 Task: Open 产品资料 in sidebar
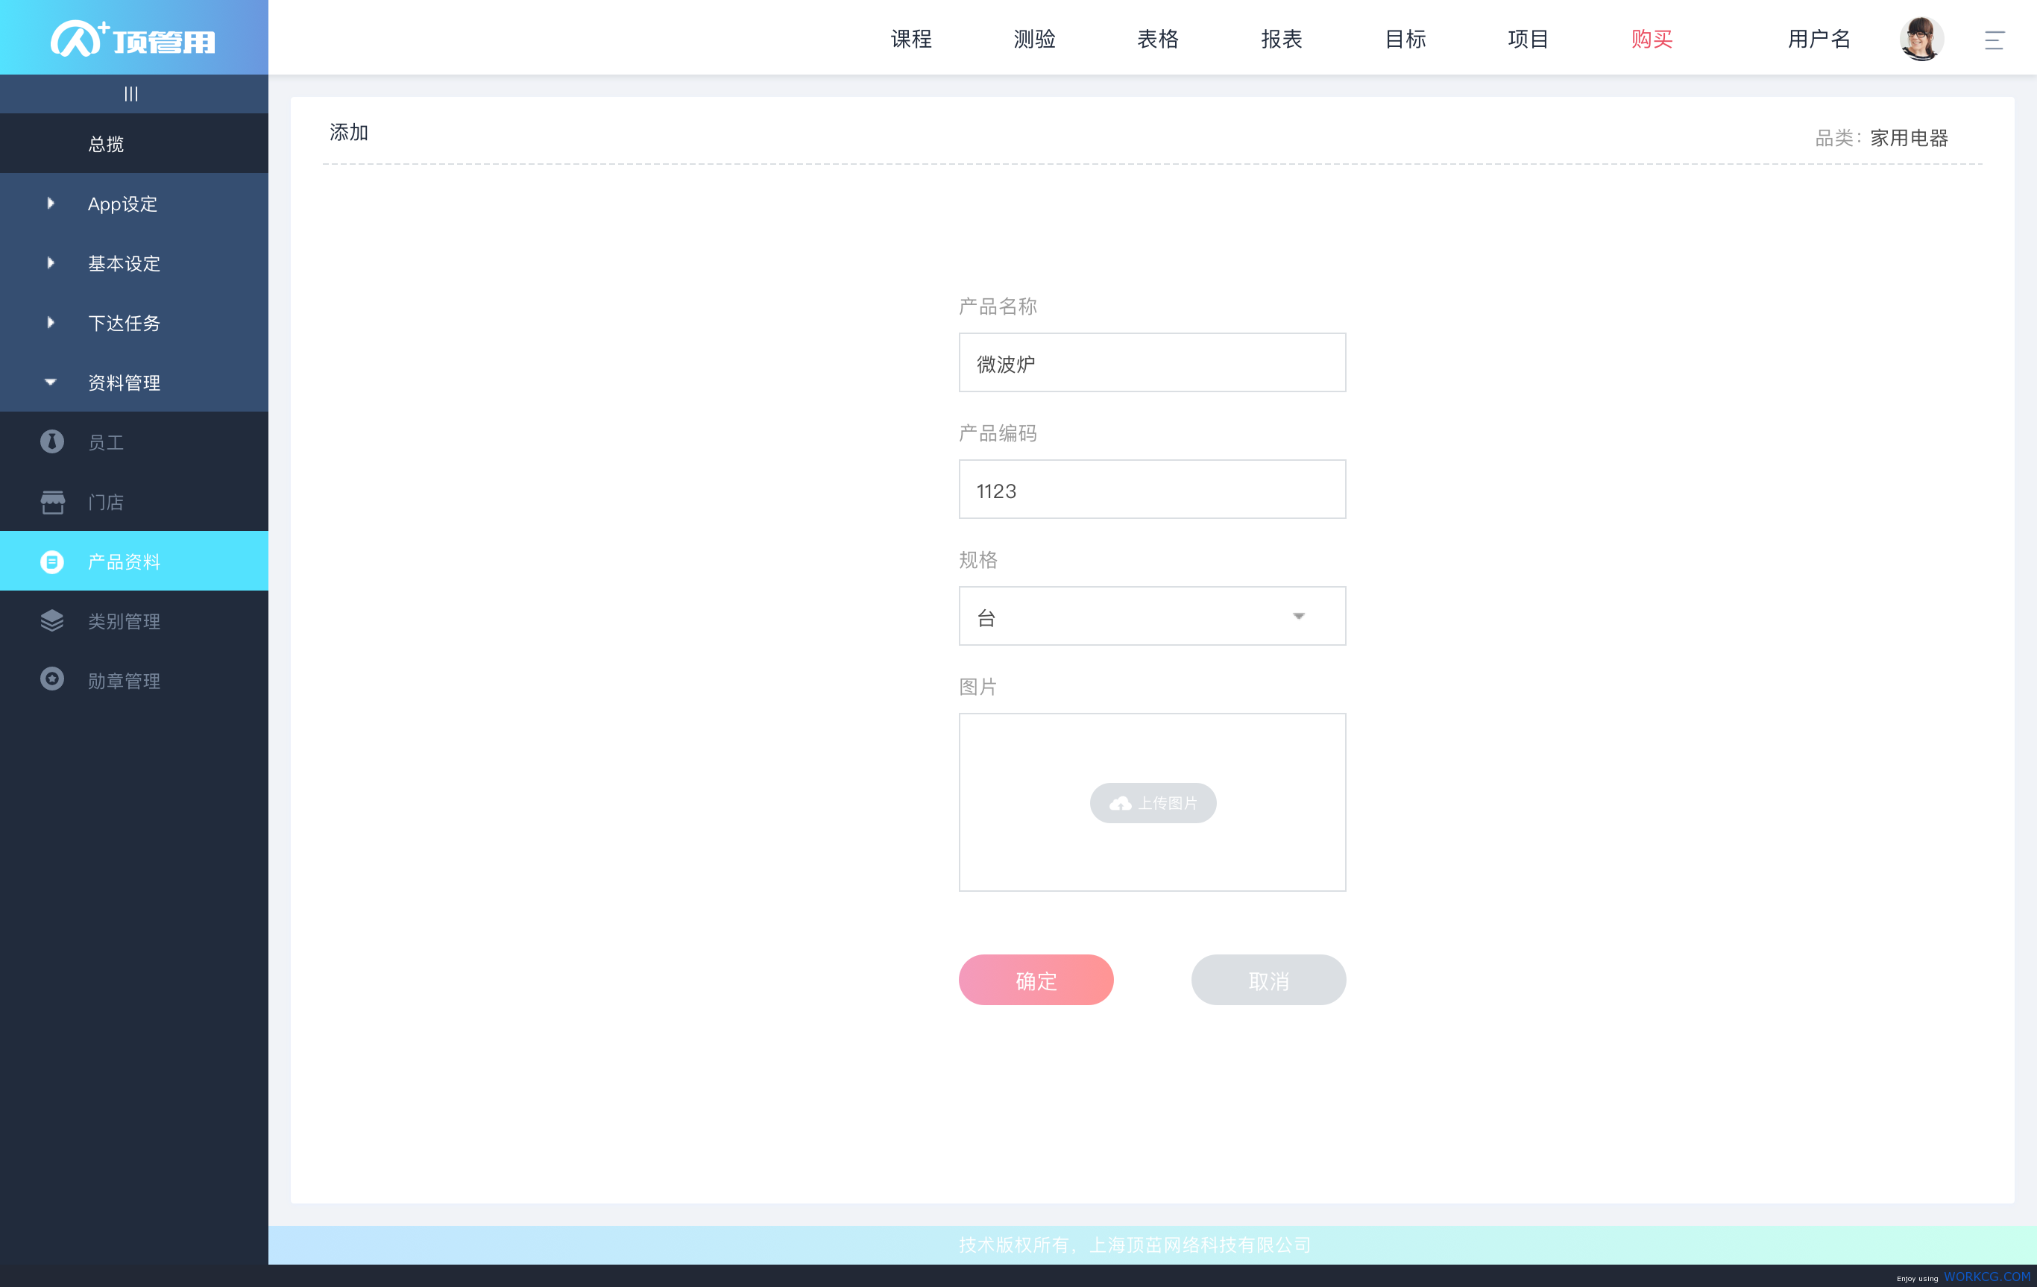click(x=133, y=561)
